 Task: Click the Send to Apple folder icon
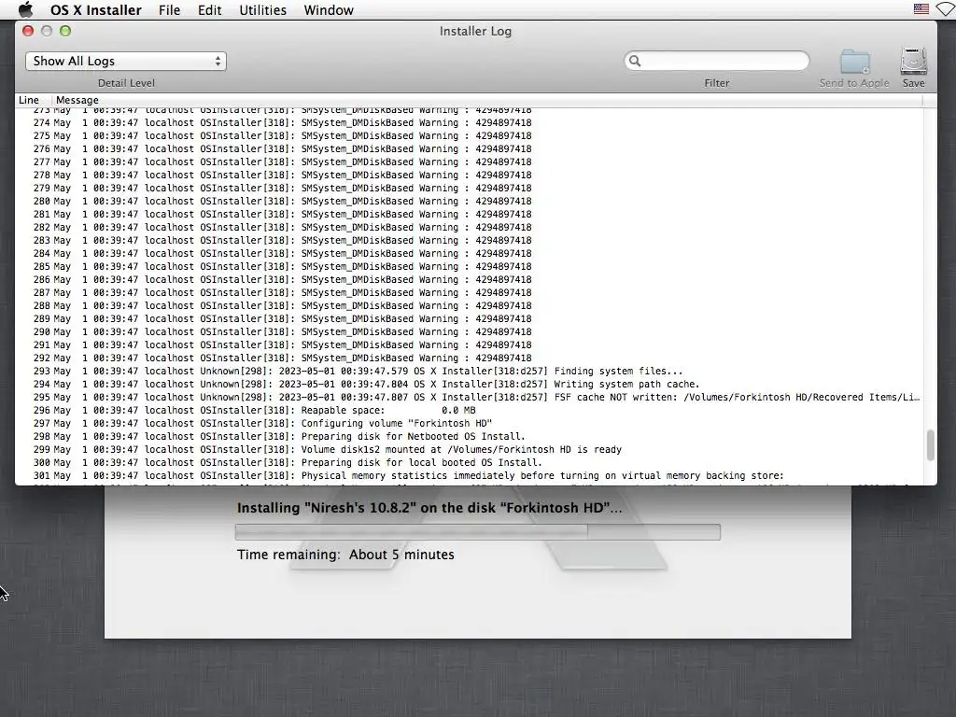pos(854,62)
